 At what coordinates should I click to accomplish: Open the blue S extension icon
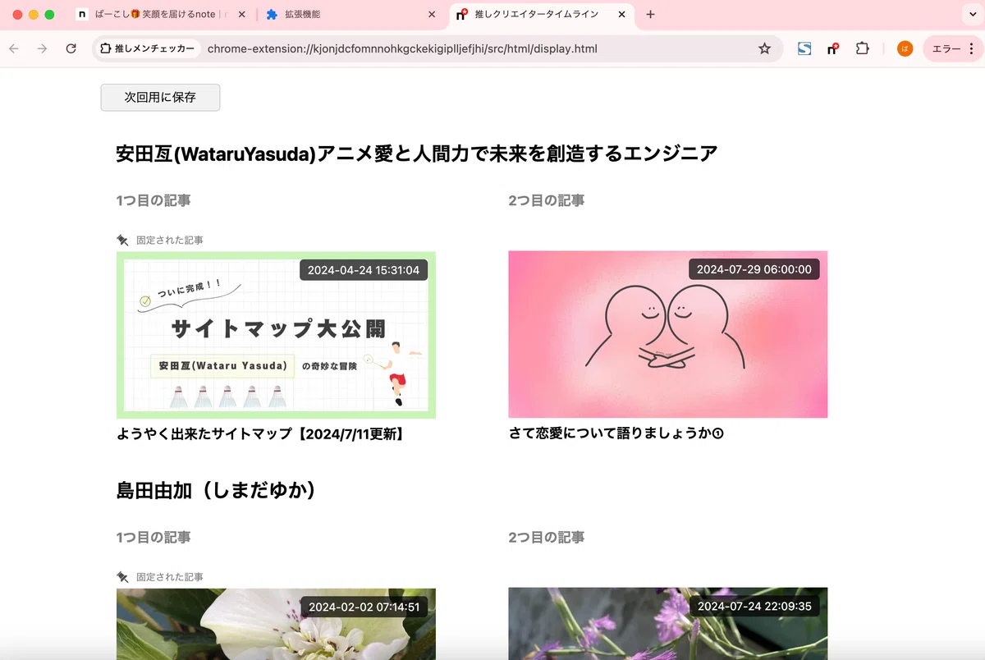tap(804, 49)
